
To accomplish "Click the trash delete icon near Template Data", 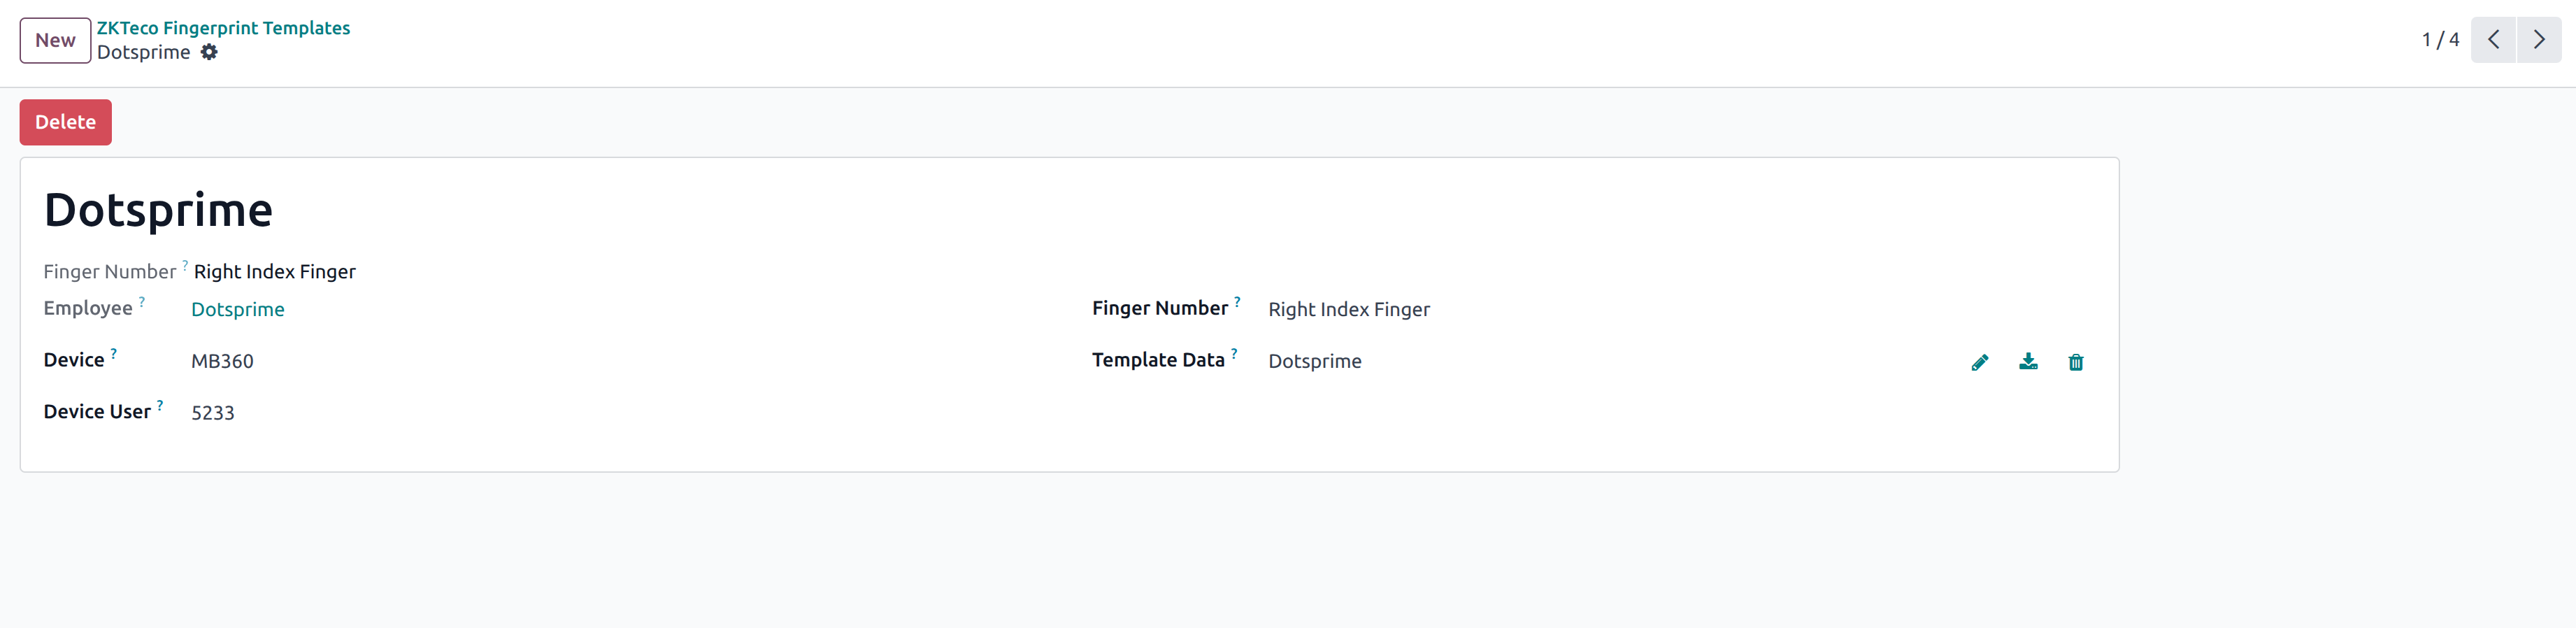I will tap(2076, 362).
